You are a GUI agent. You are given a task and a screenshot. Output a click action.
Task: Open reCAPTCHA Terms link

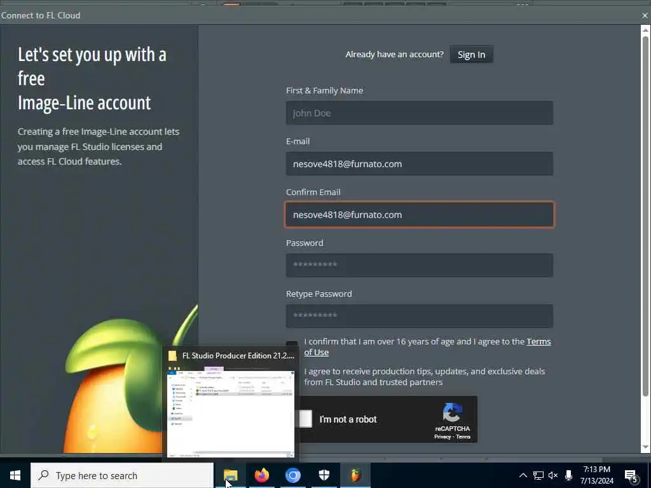463,437
